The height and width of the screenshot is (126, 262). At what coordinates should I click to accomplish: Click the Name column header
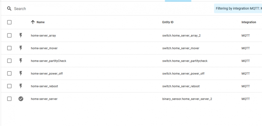coord(41,22)
